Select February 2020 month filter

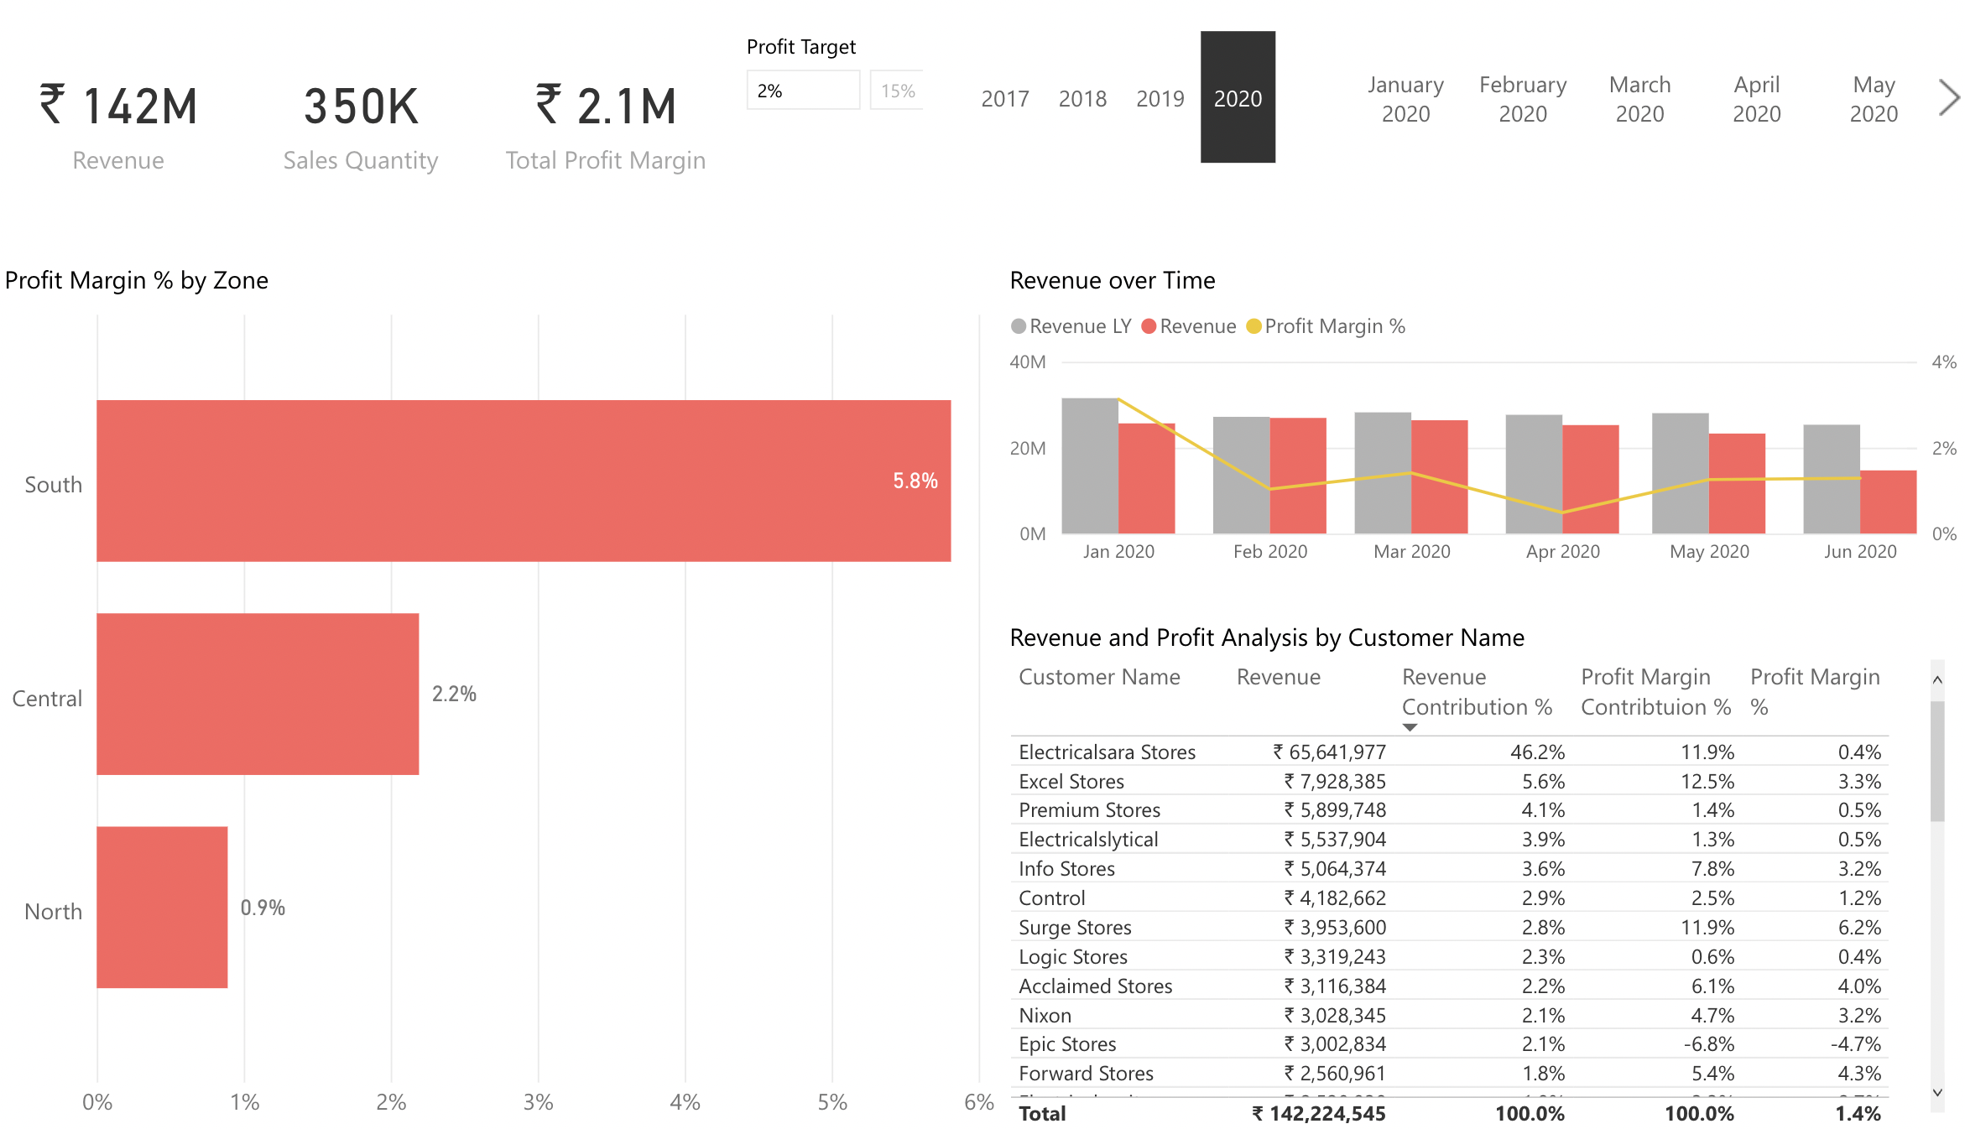tap(1523, 98)
